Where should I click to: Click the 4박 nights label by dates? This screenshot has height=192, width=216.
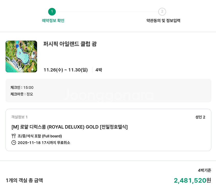click(99, 70)
